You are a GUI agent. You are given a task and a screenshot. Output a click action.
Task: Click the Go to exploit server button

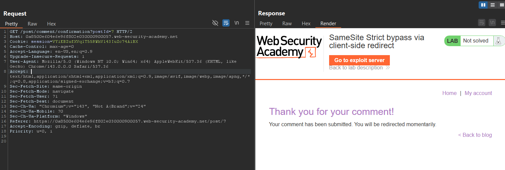click(x=359, y=60)
